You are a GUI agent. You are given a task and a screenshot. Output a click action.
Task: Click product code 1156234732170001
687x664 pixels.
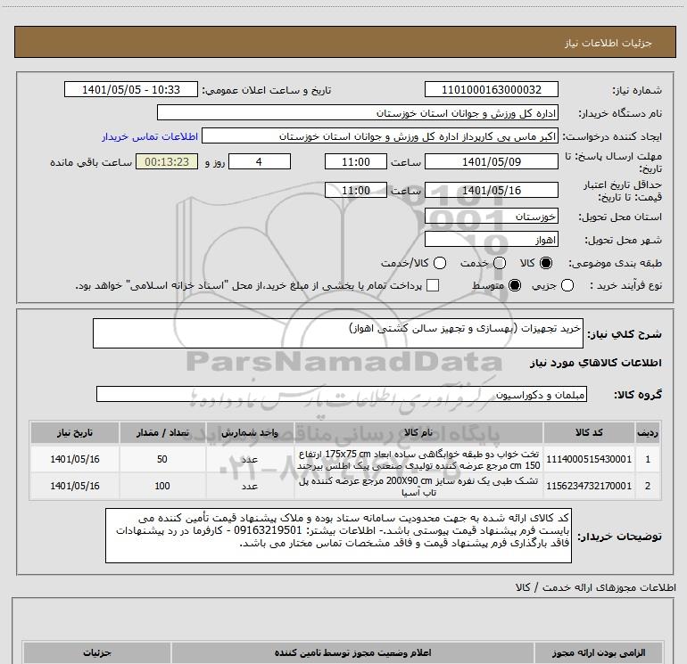(589, 486)
